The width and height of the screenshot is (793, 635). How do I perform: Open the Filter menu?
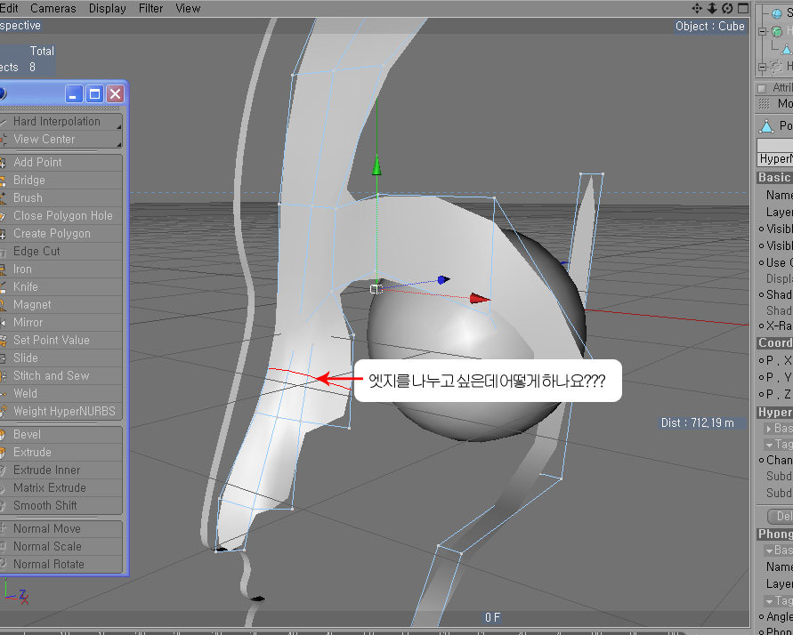pyautogui.click(x=151, y=8)
